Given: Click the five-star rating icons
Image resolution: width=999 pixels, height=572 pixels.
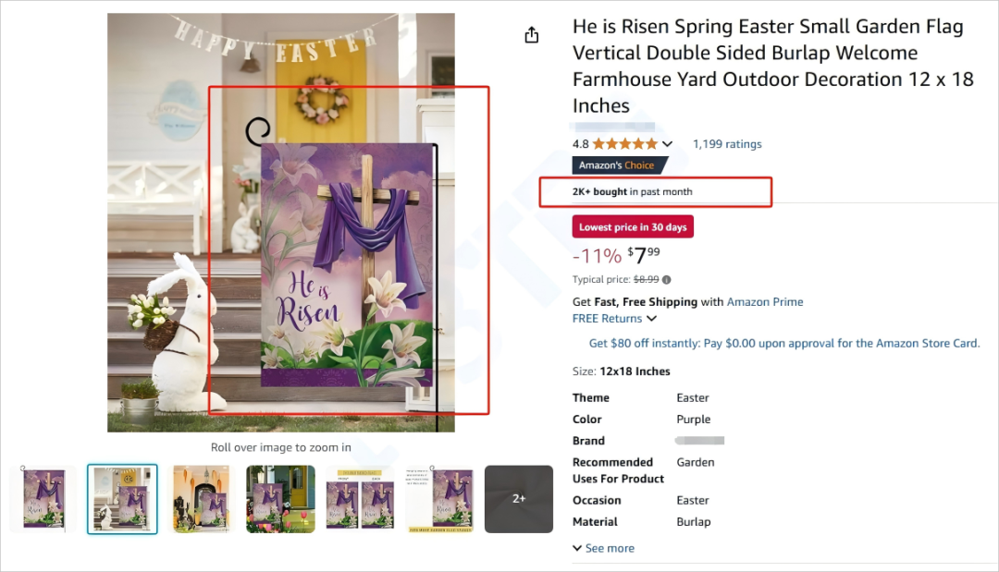Looking at the screenshot, I should click(625, 144).
